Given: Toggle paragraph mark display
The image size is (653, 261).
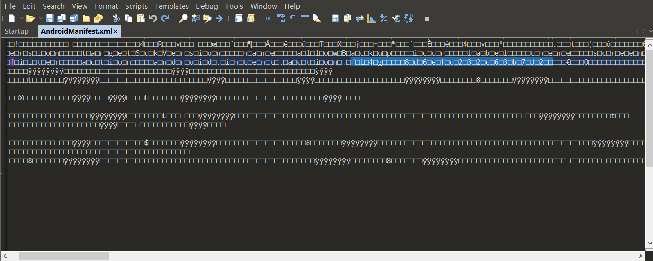Looking at the screenshot, I should click(292, 18).
